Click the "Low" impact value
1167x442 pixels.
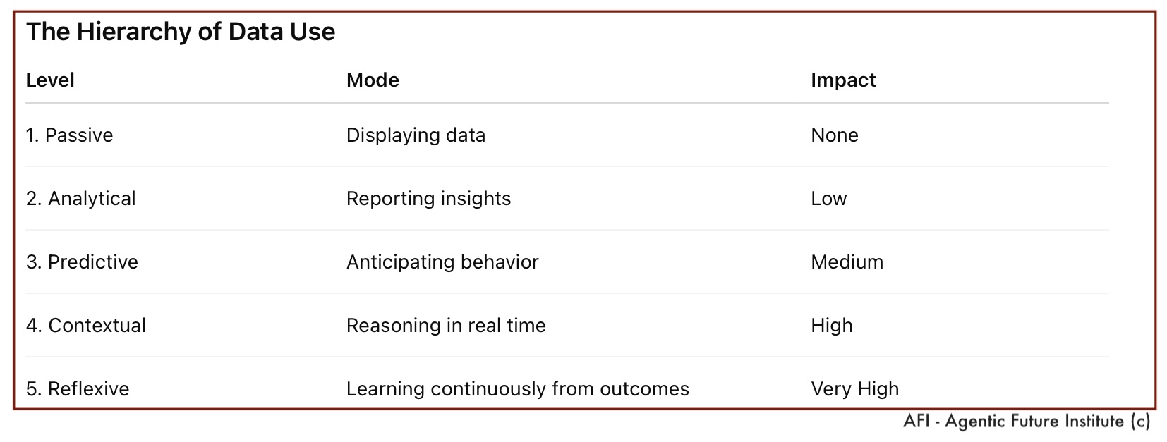click(x=828, y=199)
